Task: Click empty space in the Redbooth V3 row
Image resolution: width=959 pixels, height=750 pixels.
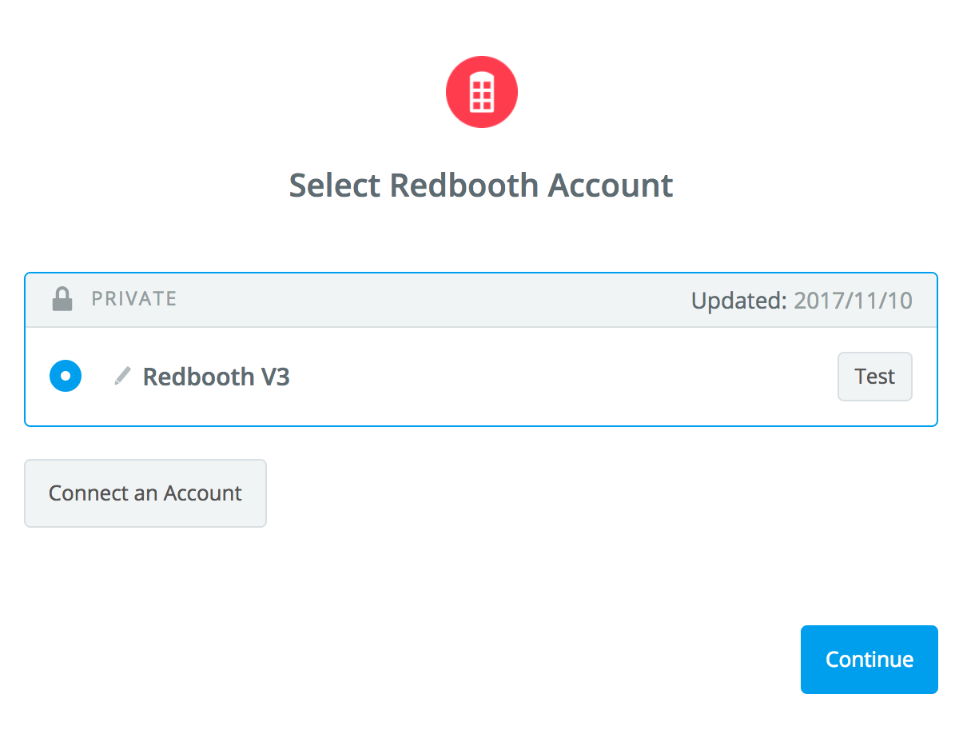Action: pos(559,377)
